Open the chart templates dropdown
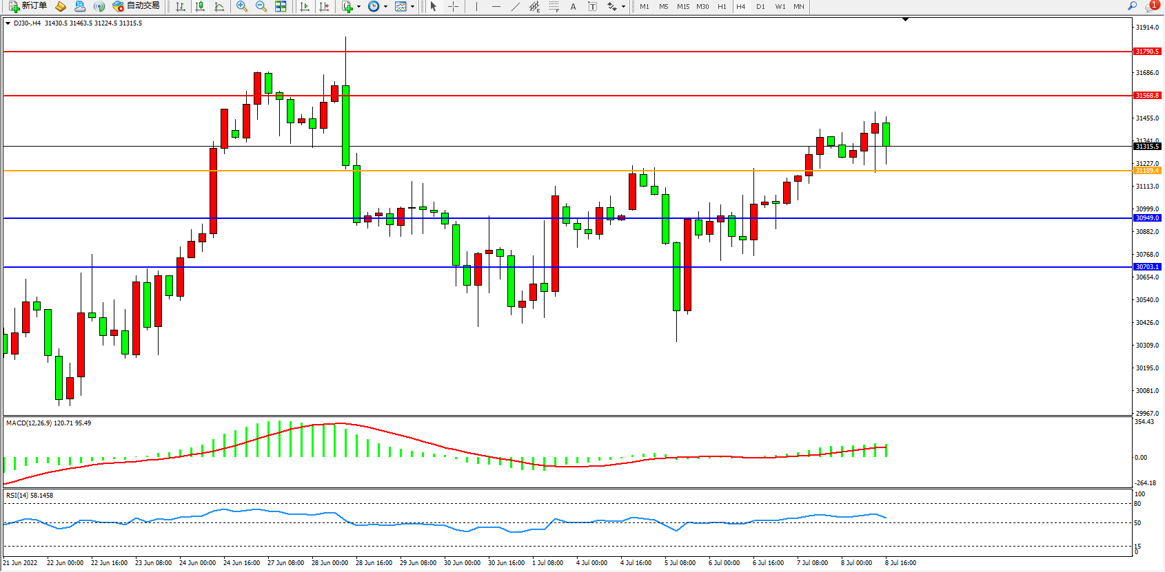This screenshot has width=1165, height=572. [412, 7]
